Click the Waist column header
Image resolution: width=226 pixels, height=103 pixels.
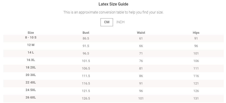coord(141,33)
